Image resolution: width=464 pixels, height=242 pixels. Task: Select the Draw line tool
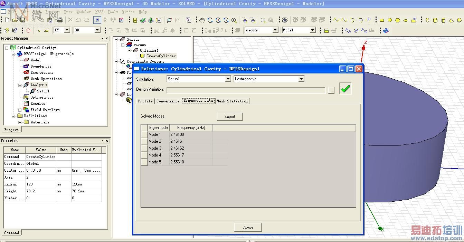[336, 20]
